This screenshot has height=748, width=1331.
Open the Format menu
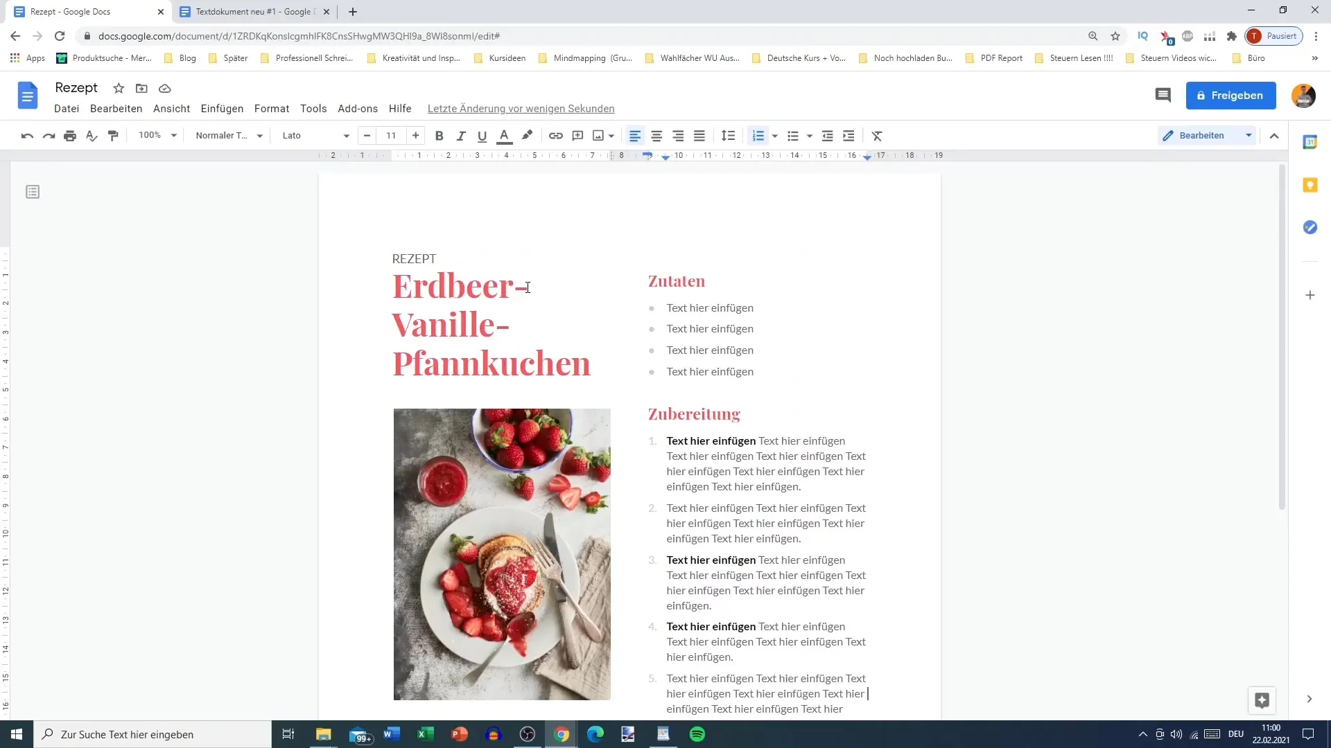[272, 109]
